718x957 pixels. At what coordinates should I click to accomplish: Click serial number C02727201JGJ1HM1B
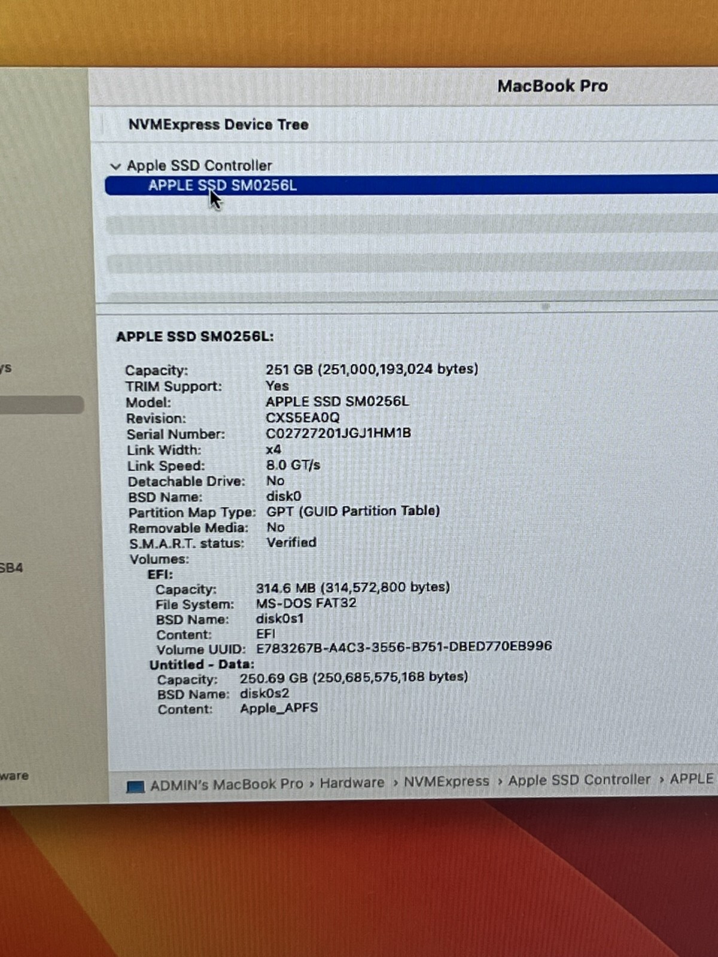pyautogui.click(x=338, y=433)
